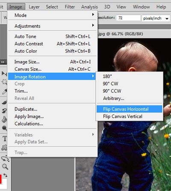This screenshot has width=171, height=191.
Task: Select Image Rotation submenu item
Action: coord(52,77)
